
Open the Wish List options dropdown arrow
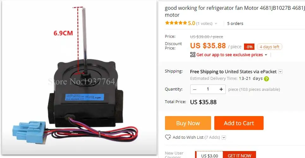(224, 138)
